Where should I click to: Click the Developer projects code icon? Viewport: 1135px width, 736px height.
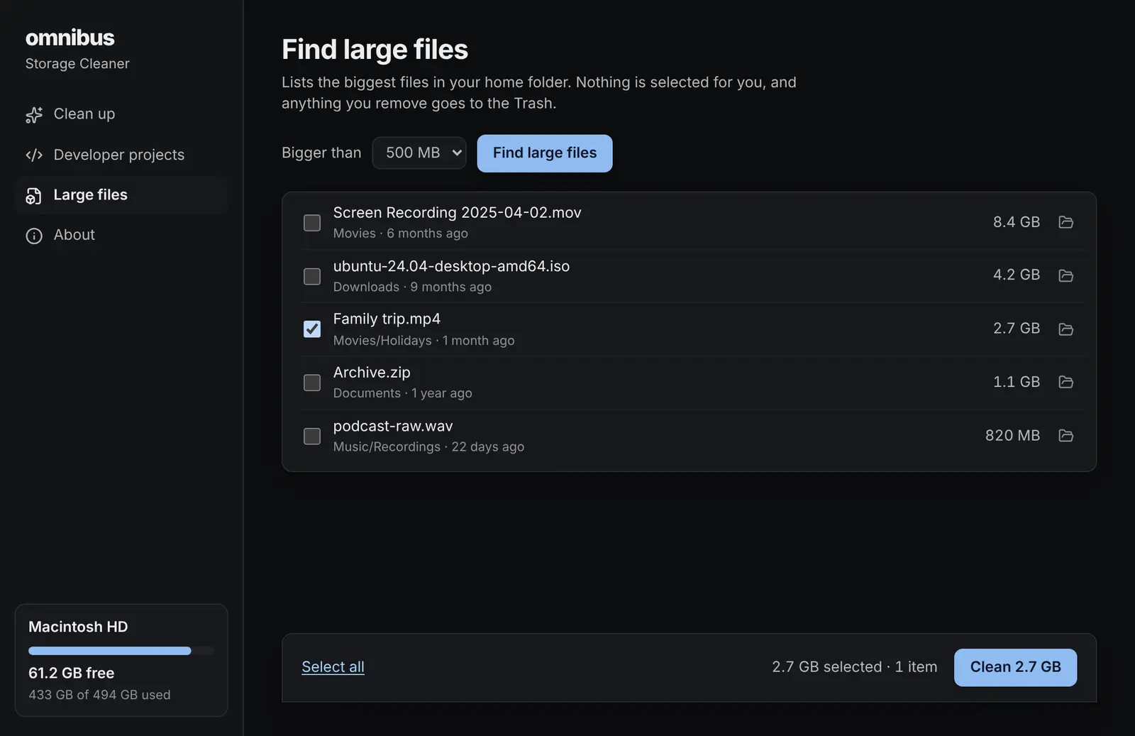click(x=34, y=155)
